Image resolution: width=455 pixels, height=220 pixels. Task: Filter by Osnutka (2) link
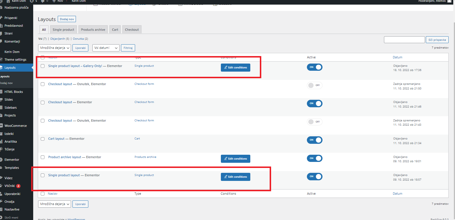[80, 39]
